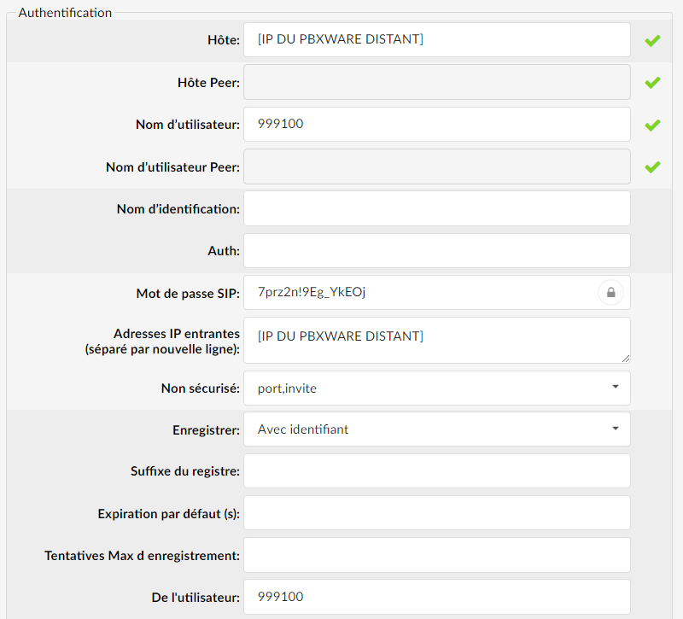Focus the Nom d'utilisateur field
Viewport: 683px width, 619px height.
(x=437, y=124)
